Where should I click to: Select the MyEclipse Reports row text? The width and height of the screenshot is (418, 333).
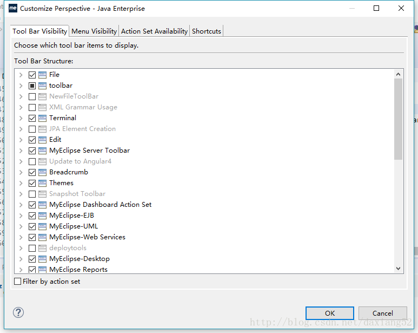click(x=78, y=270)
